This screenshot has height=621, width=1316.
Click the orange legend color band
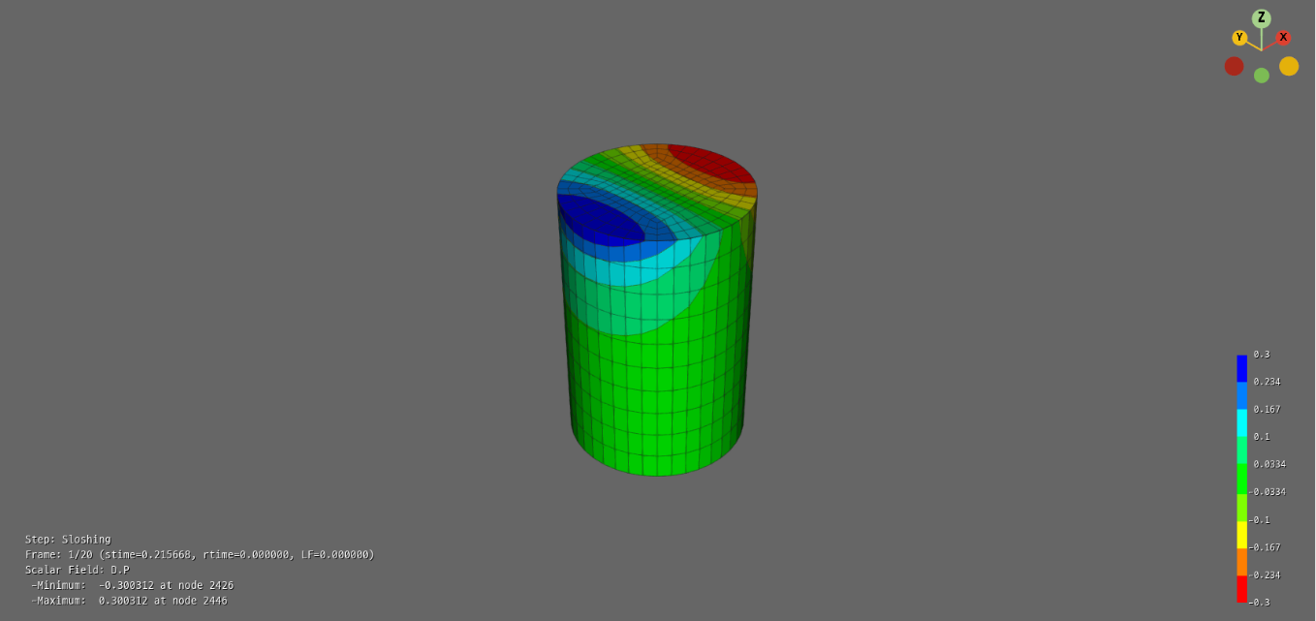coord(1241,562)
